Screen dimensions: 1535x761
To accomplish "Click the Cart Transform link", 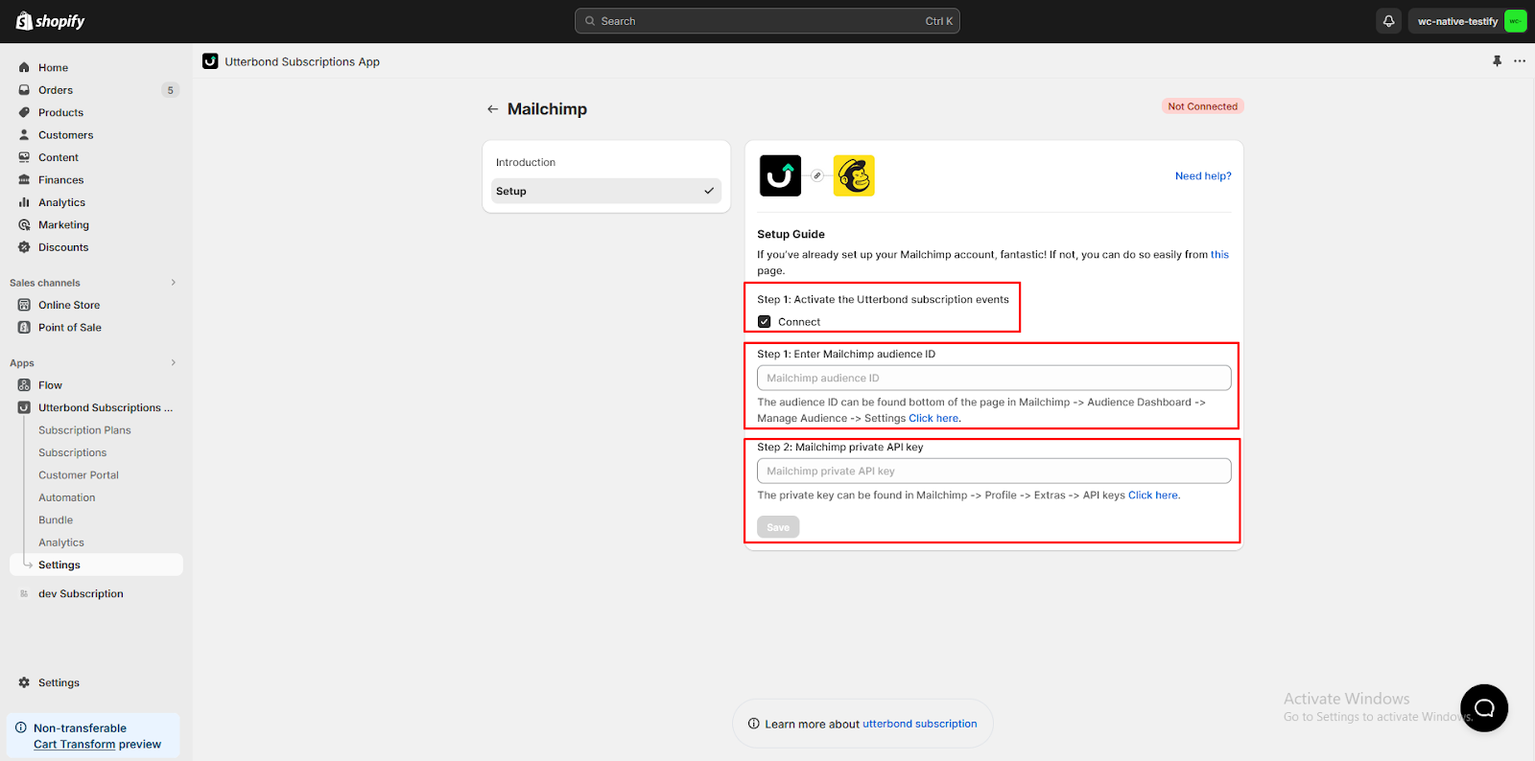I will tap(74, 745).
